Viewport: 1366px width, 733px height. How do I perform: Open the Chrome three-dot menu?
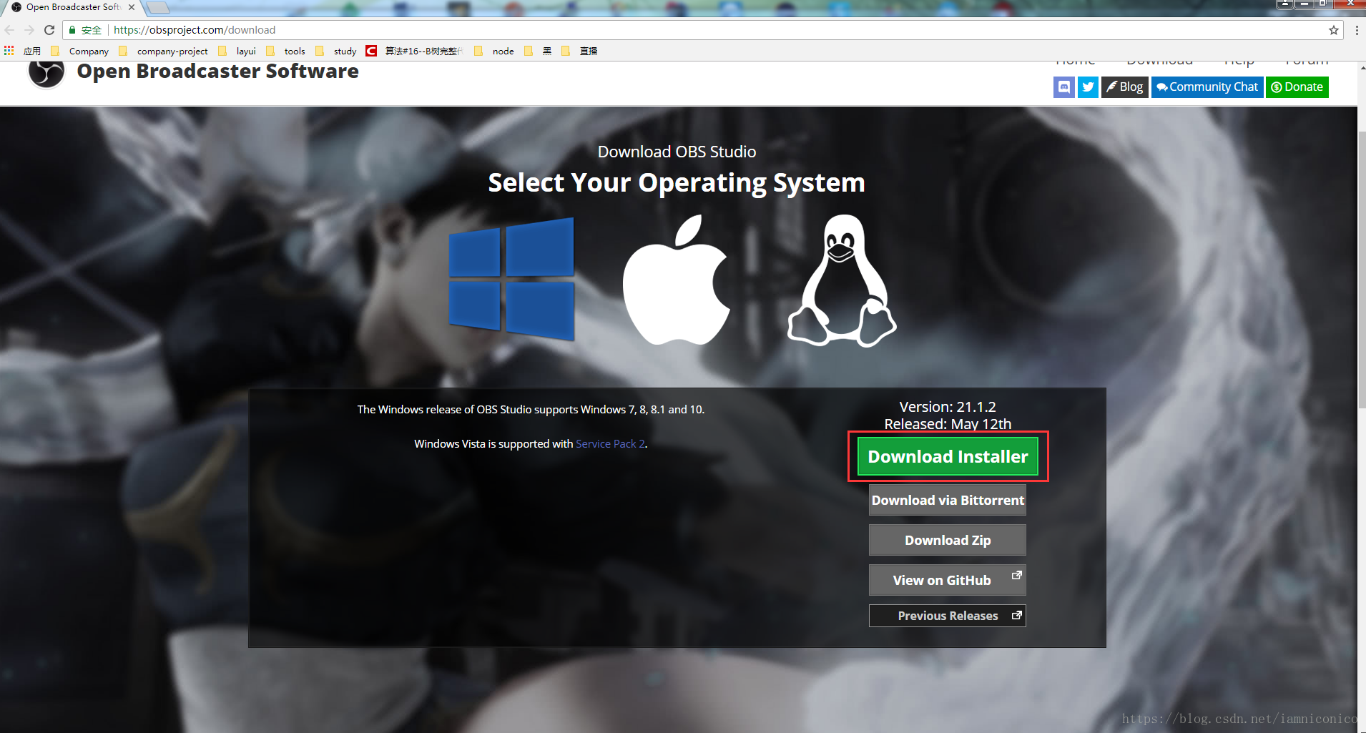click(1357, 30)
